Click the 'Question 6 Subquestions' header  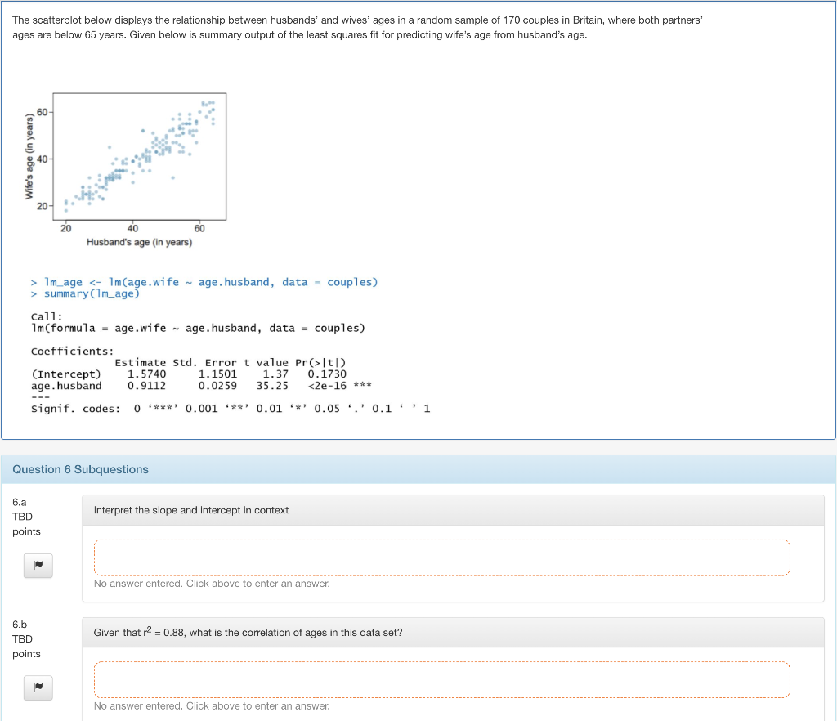[81, 470]
